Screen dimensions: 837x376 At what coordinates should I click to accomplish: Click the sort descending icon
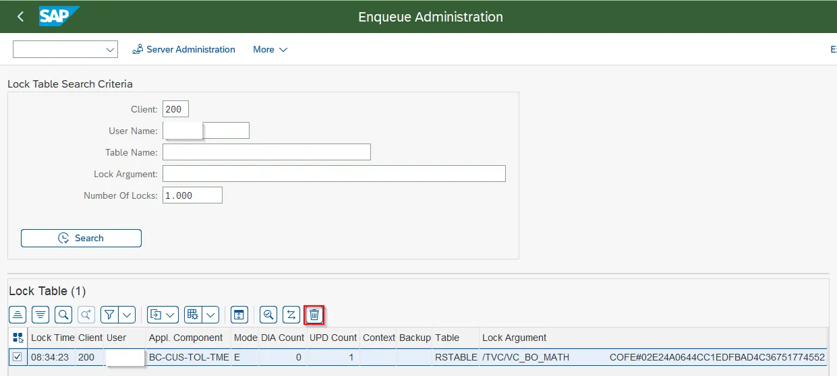click(40, 314)
